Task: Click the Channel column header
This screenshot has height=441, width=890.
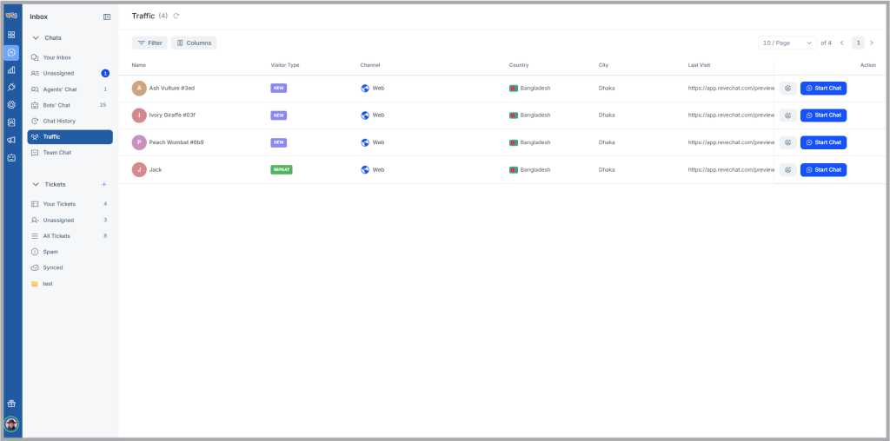Action: click(x=370, y=65)
